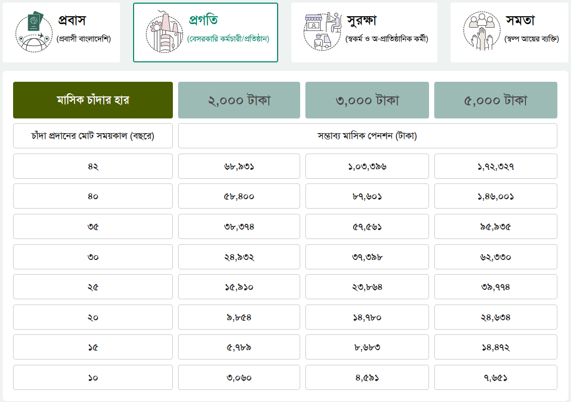Click the pension value ২৪,৯৩২

(239, 257)
